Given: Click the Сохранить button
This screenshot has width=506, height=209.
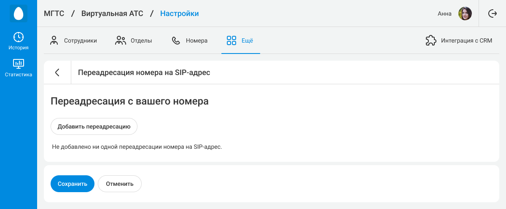Looking at the screenshot, I should pos(73,184).
